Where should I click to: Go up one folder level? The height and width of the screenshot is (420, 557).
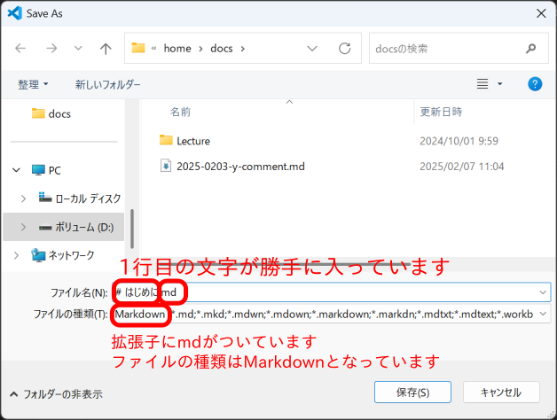coord(106,49)
